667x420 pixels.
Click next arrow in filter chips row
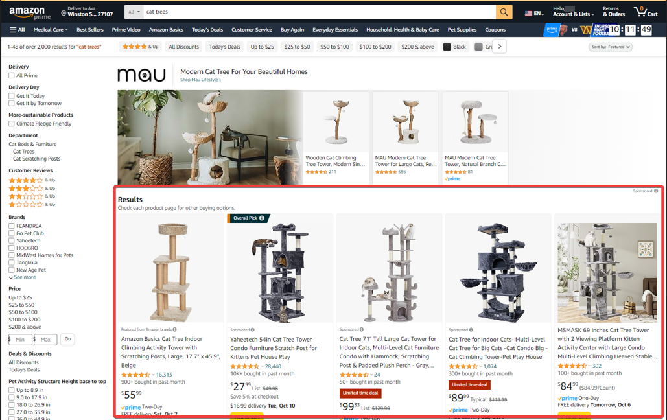pyautogui.click(x=500, y=47)
